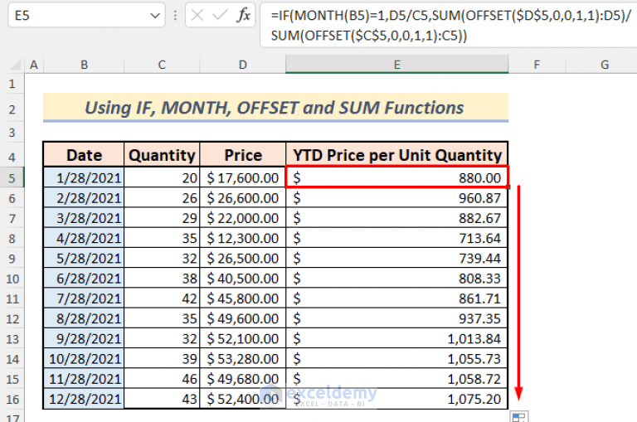Click the 'Date' header cell
This screenshot has height=422, width=637.
(x=84, y=155)
